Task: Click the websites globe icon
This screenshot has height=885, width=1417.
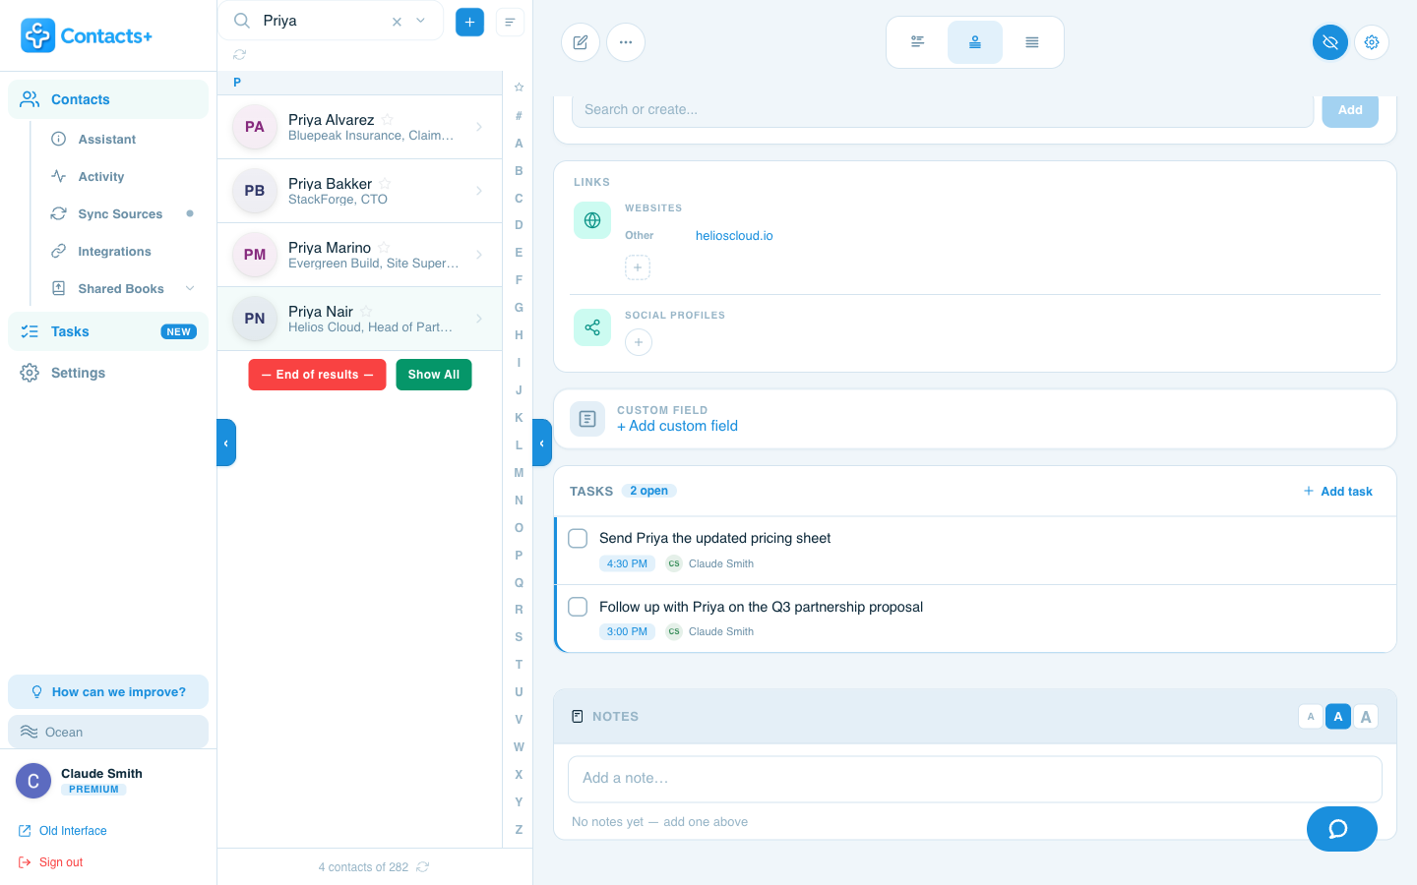Action: coord(592,220)
